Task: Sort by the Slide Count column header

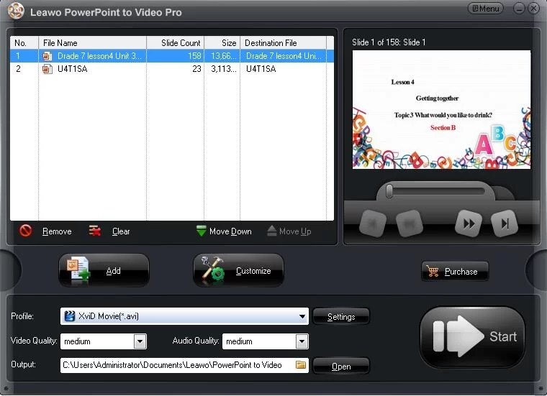Action: [175, 43]
